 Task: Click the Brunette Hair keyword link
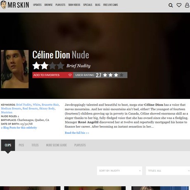coord(50,104)
